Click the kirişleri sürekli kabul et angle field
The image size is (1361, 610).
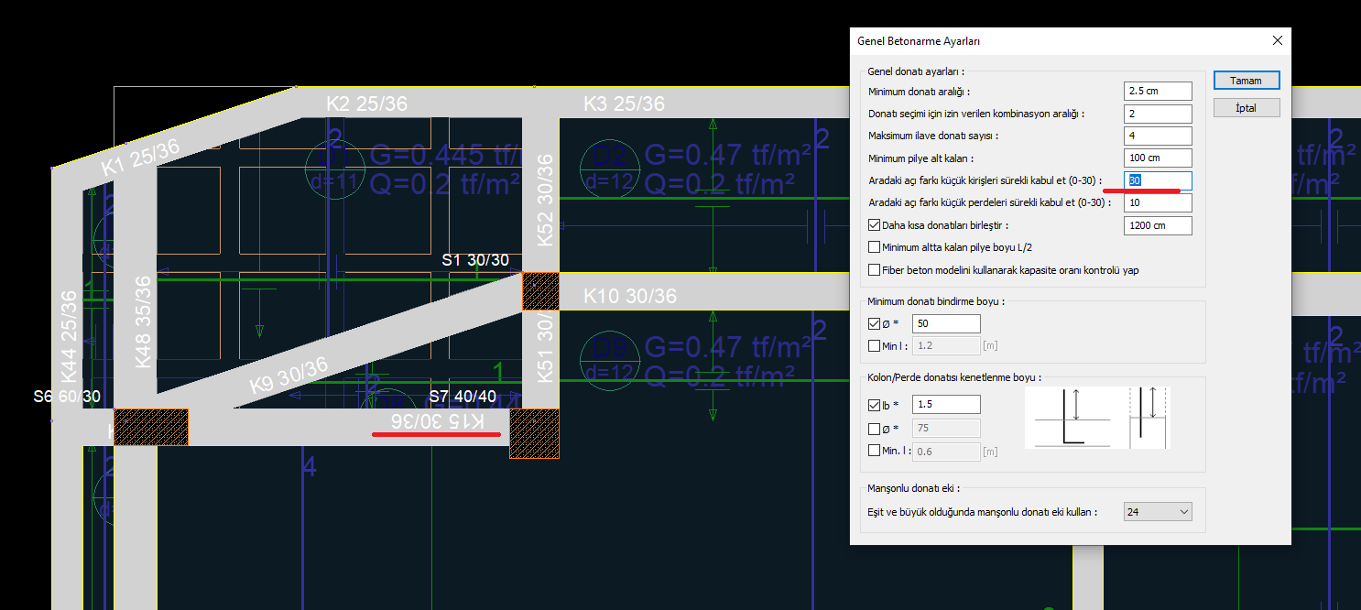pyautogui.click(x=1158, y=180)
